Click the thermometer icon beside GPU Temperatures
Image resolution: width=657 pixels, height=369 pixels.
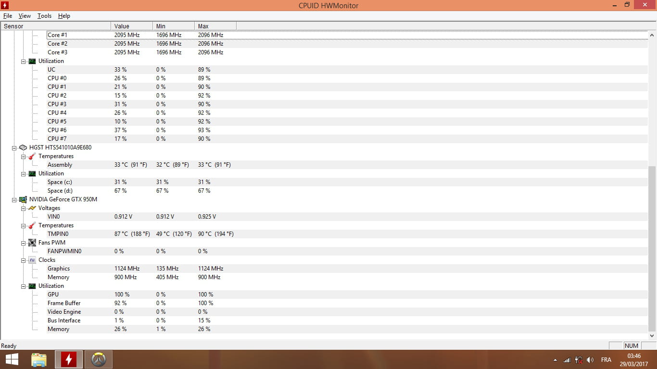pos(32,225)
